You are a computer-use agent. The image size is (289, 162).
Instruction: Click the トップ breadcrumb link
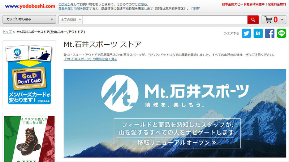[x=7, y=32]
